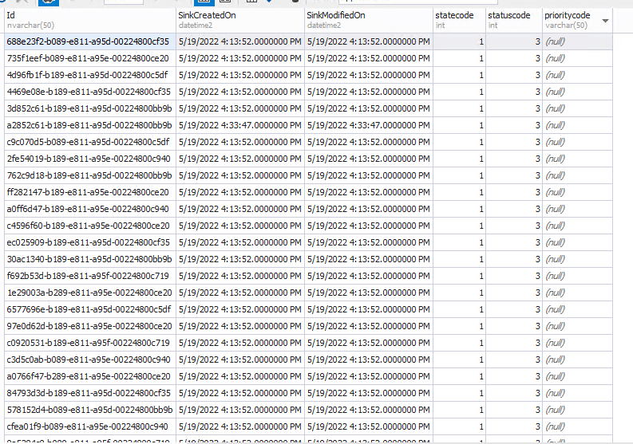
Task: Select statuscode value in row 4469e08e
Action: click(x=513, y=92)
